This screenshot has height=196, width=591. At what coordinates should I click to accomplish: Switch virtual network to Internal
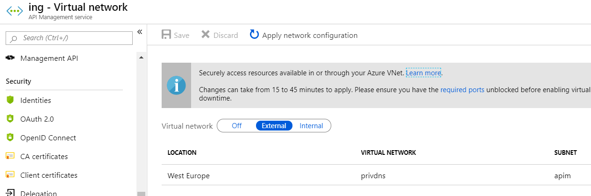point(311,126)
